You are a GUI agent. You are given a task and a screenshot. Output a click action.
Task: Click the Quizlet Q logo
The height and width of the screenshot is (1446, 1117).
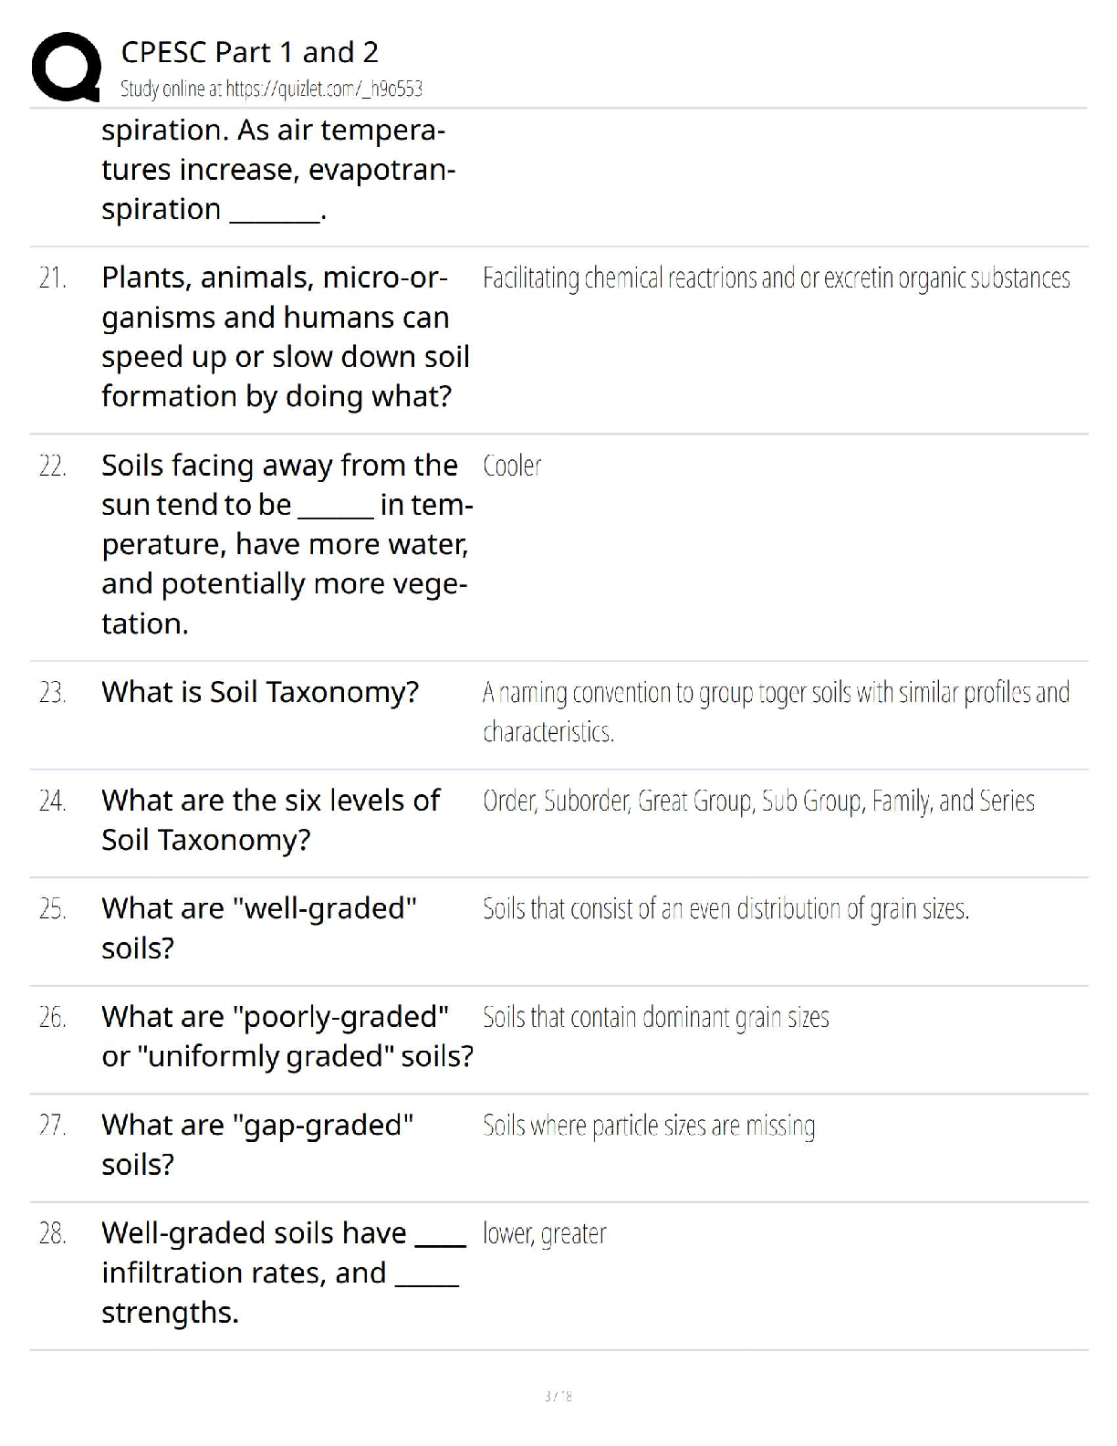click(x=66, y=66)
